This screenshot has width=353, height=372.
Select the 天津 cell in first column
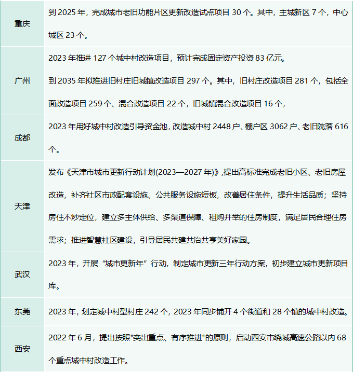22,206
